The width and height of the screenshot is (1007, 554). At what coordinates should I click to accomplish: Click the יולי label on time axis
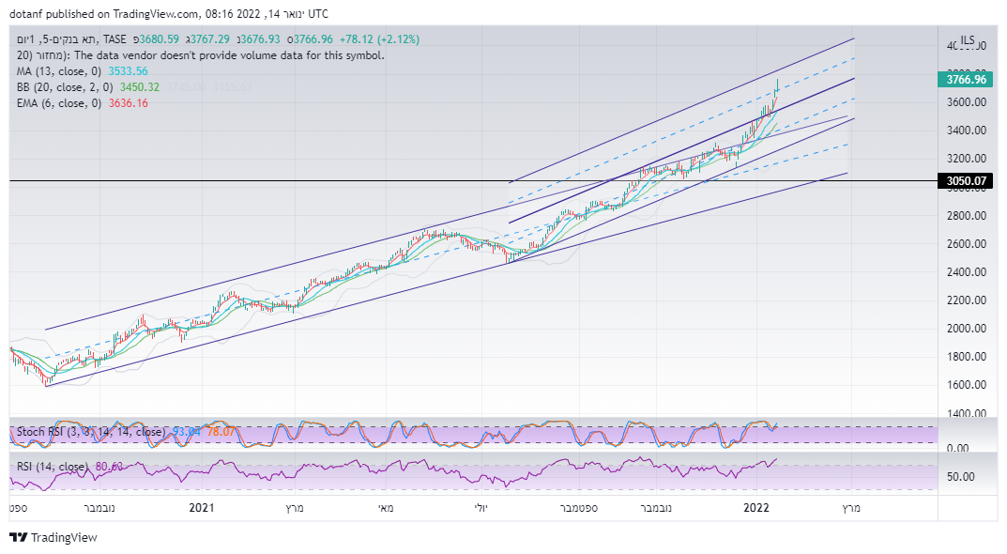pyautogui.click(x=481, y=508)
